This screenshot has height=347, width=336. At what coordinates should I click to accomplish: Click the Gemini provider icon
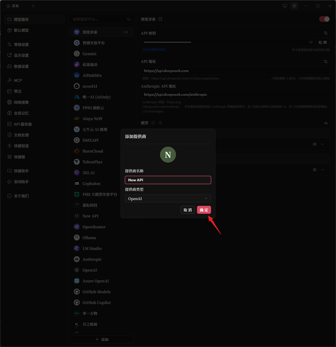pos(77,54)
